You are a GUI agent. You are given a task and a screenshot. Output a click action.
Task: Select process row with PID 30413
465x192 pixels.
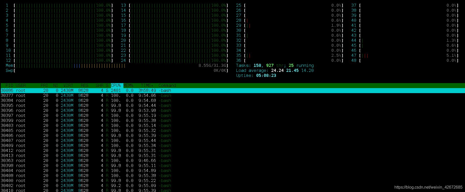233,156
